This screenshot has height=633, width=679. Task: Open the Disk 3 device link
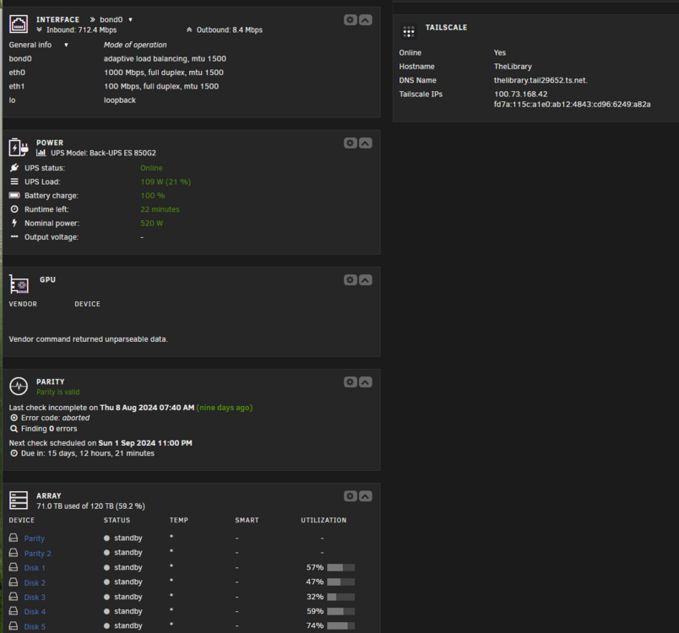click(35, 597)
